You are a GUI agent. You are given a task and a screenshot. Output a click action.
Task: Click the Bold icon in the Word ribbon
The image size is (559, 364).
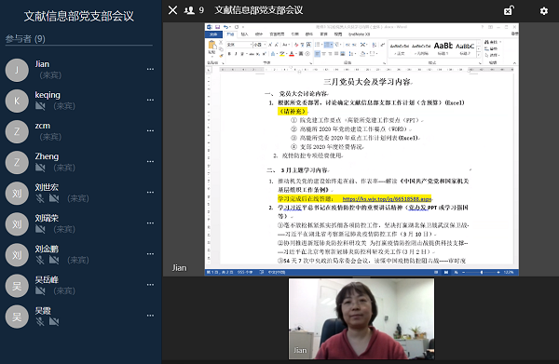229,54
